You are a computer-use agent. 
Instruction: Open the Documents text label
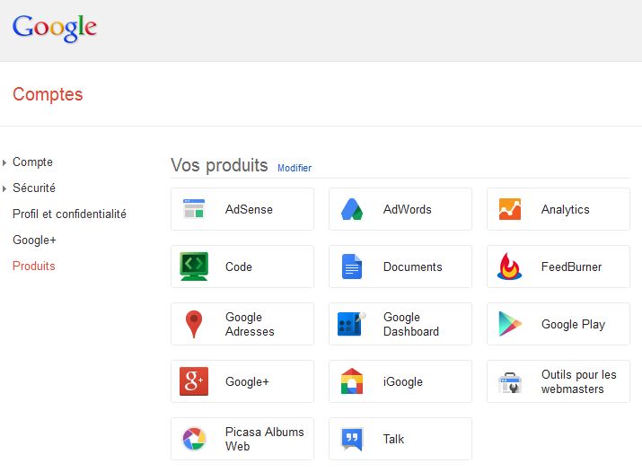tap(413, 267)
